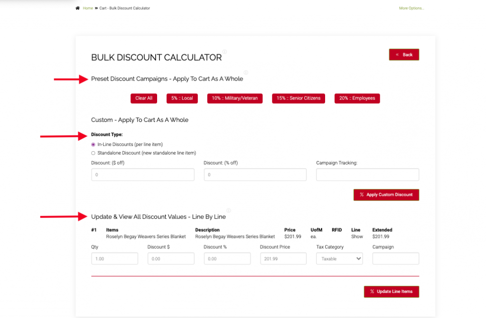Image resolution: width=486 pixels, height=318 pixels.
Task: Select In-Line Discounts radio option
Action: click(93, 145)
